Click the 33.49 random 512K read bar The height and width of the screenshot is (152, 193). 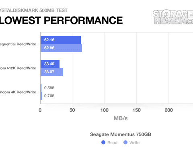pyautogui.click(x=50, y=64)
